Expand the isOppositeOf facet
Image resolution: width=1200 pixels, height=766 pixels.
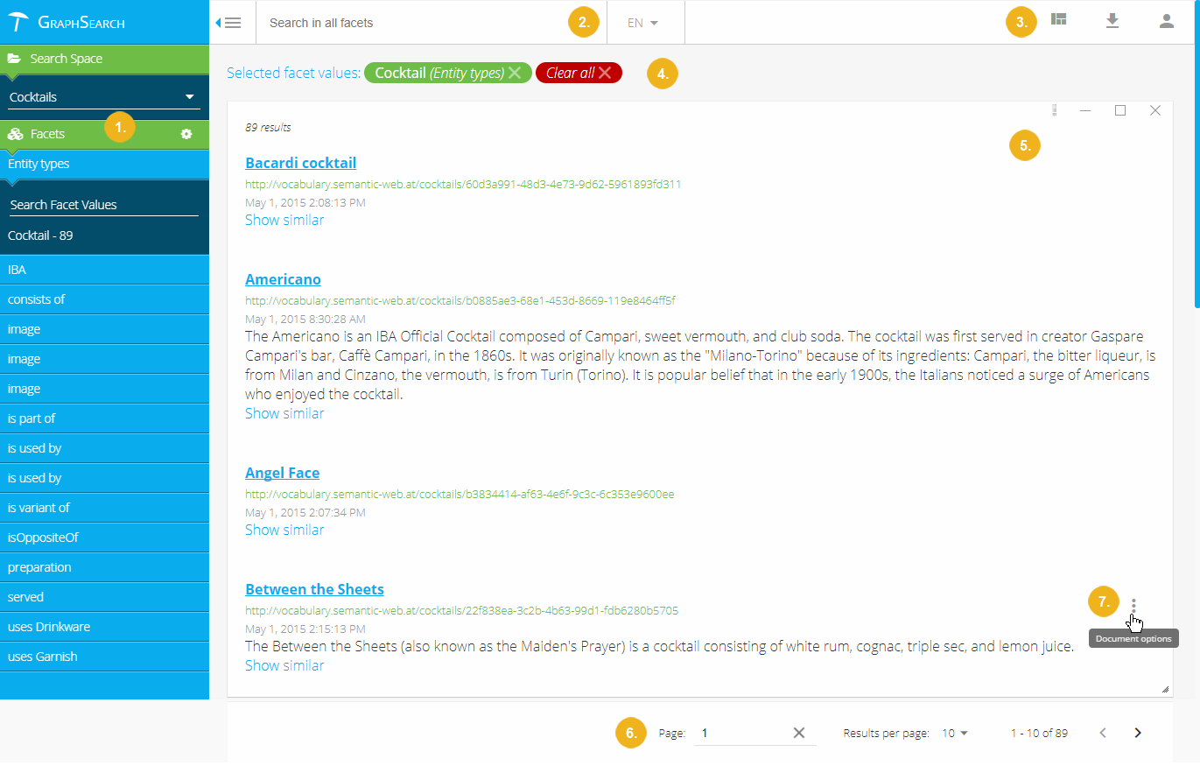tap(104, 538)
